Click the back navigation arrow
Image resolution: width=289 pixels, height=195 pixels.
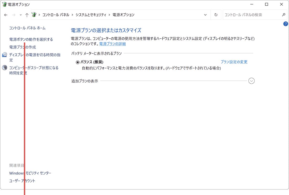(x=6, y=15)
